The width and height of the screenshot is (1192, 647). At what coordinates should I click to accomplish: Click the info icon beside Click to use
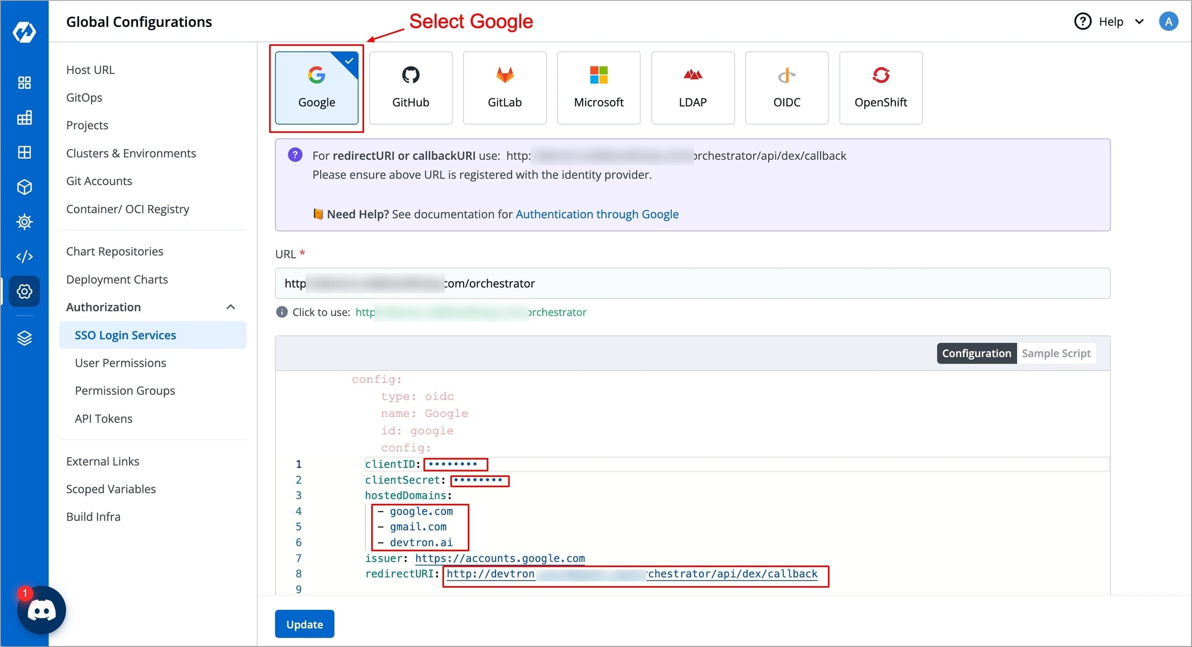(281, 312)
